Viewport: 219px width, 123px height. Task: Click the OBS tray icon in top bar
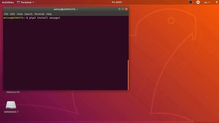(x=190, y=2)
